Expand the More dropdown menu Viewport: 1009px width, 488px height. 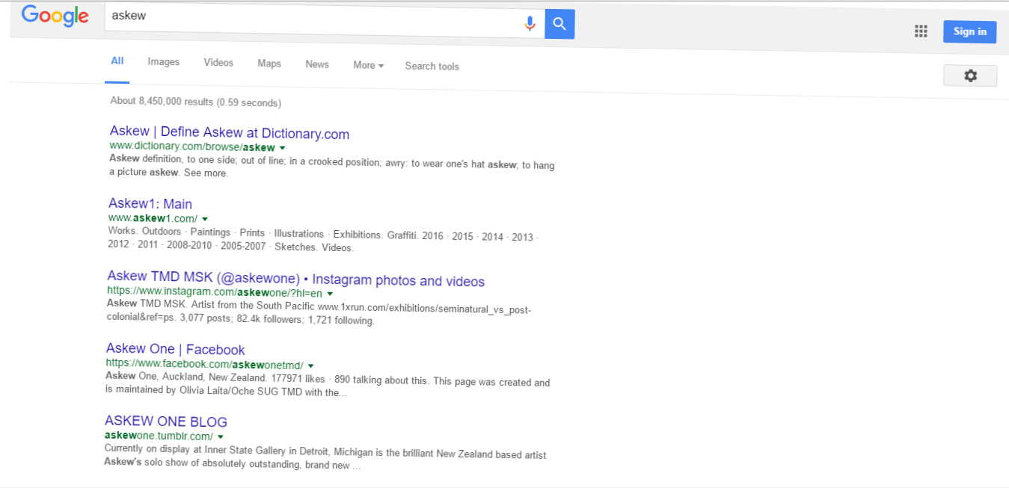pyautogui.click(x=368, y=65)
